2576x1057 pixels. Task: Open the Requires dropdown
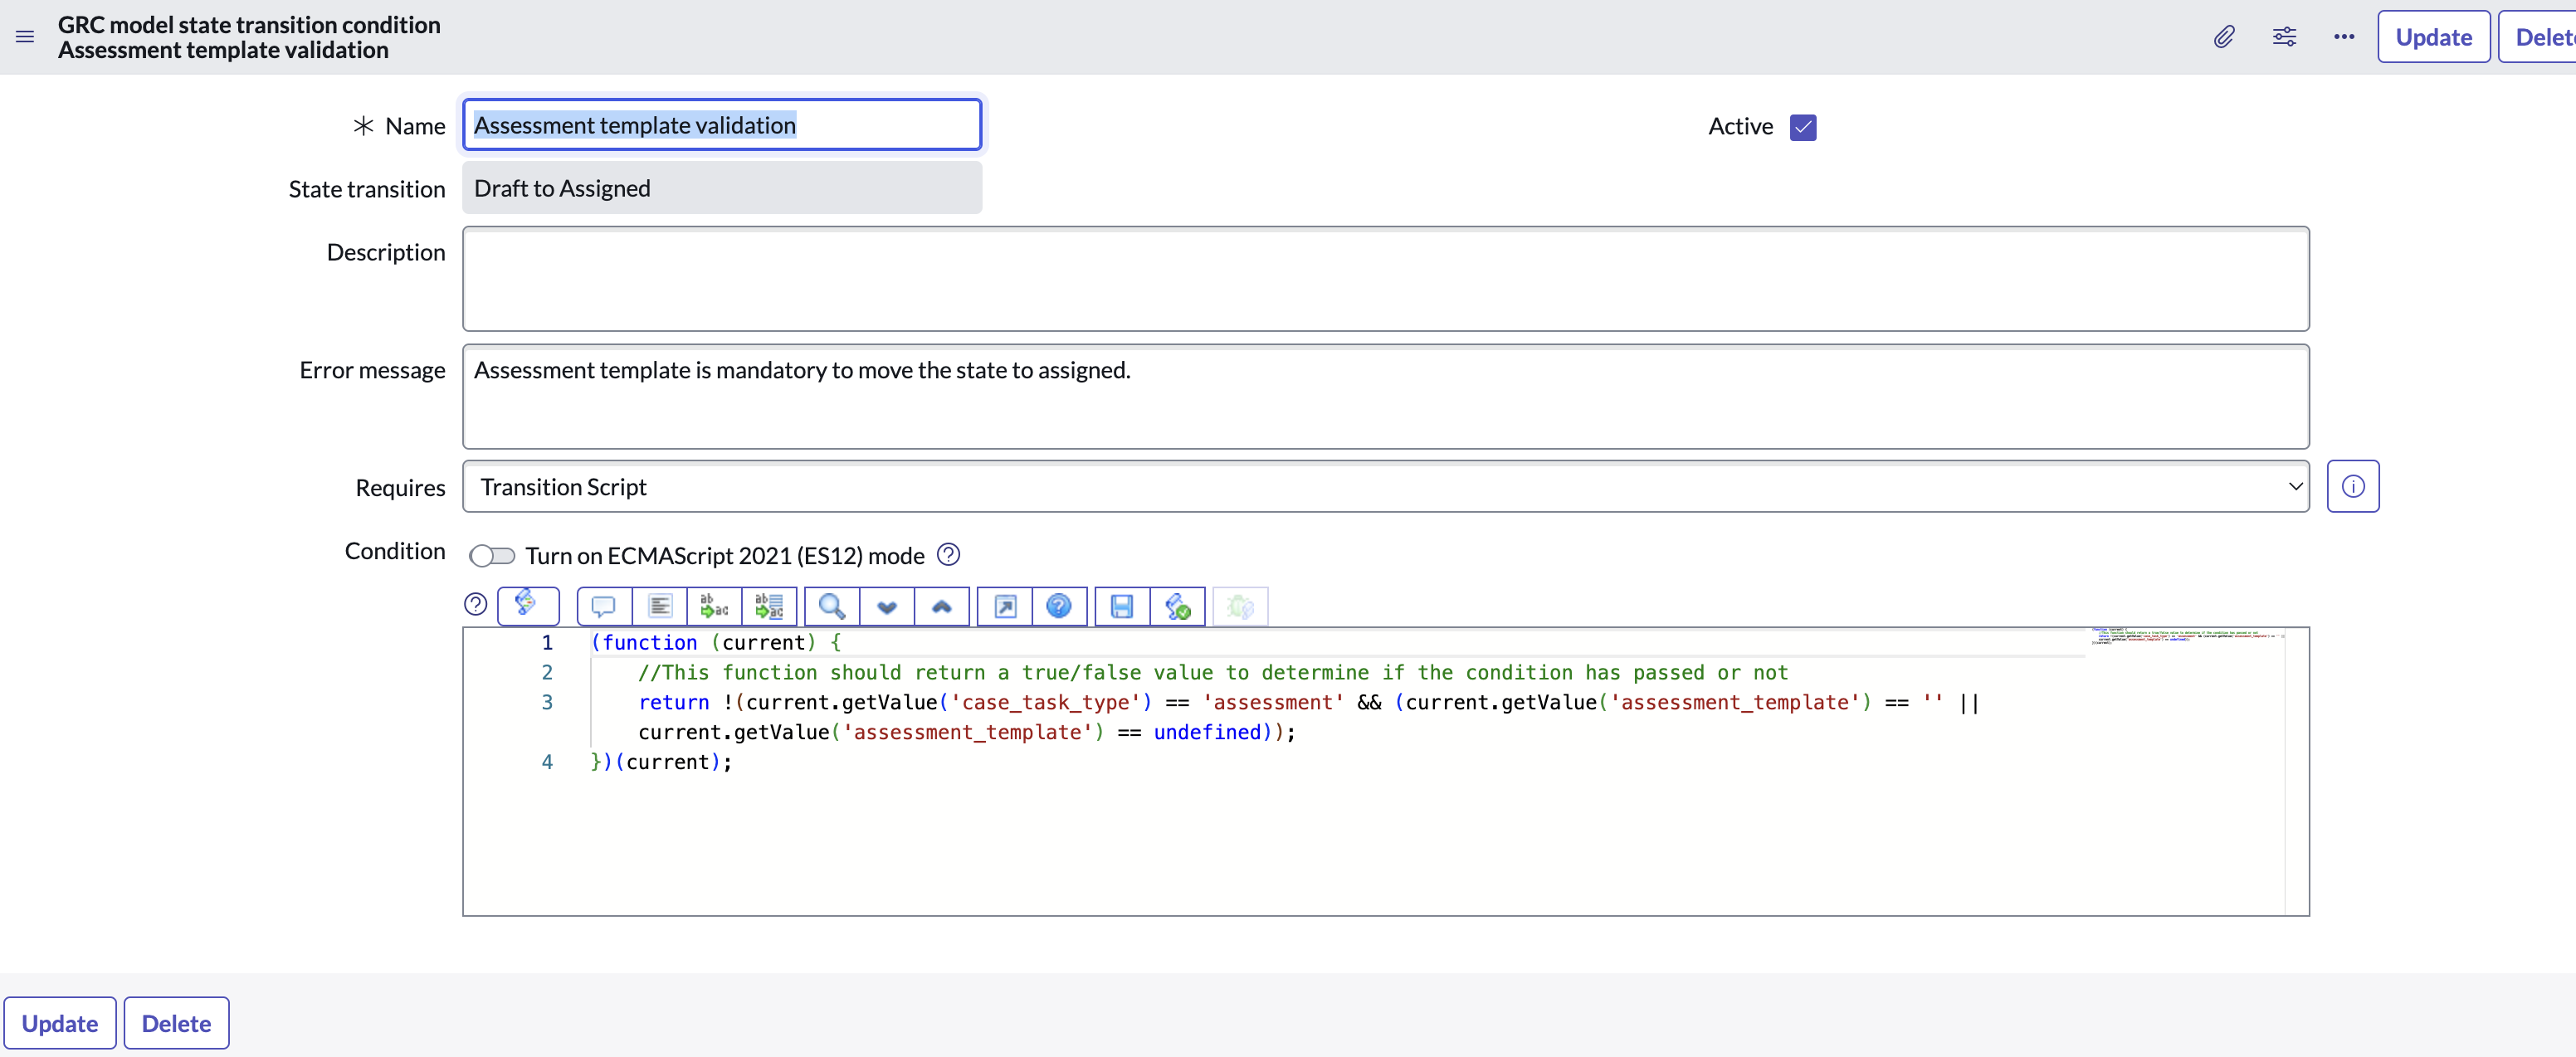(x=1385, y=487)
